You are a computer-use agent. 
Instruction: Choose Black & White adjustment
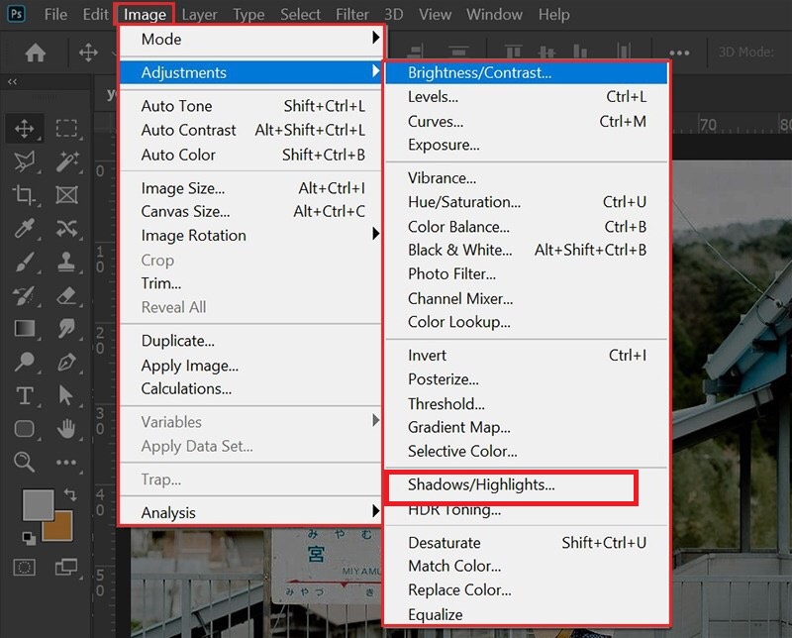tap(527, 250)
